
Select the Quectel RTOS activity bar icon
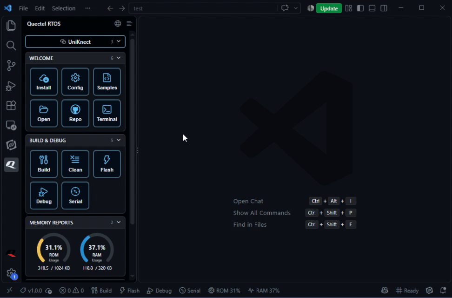tap(11, 165)
